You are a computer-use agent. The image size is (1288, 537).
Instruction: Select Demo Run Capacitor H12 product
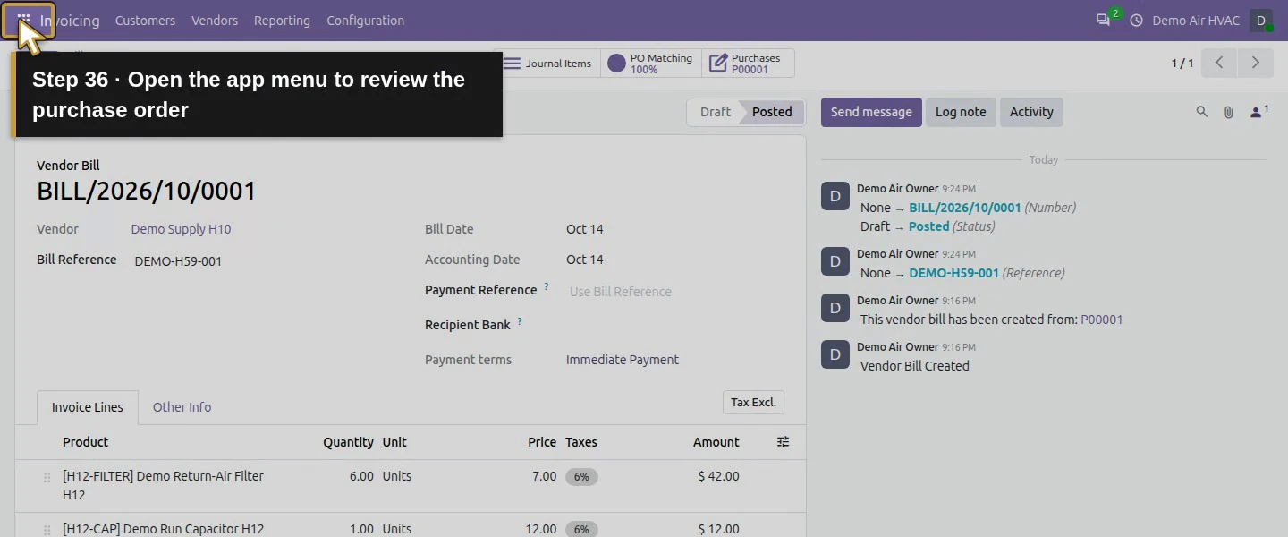(164, 529)
